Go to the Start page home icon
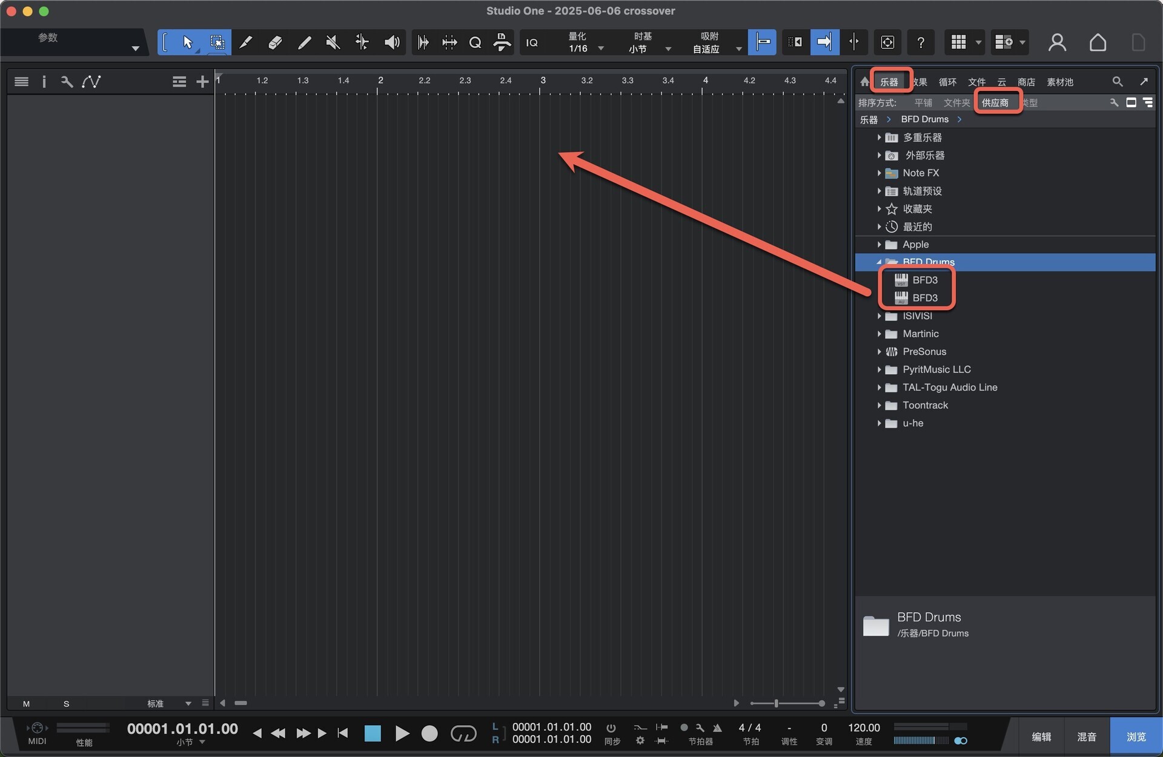The image size is (1163, 757). (x=1098, y=42)
